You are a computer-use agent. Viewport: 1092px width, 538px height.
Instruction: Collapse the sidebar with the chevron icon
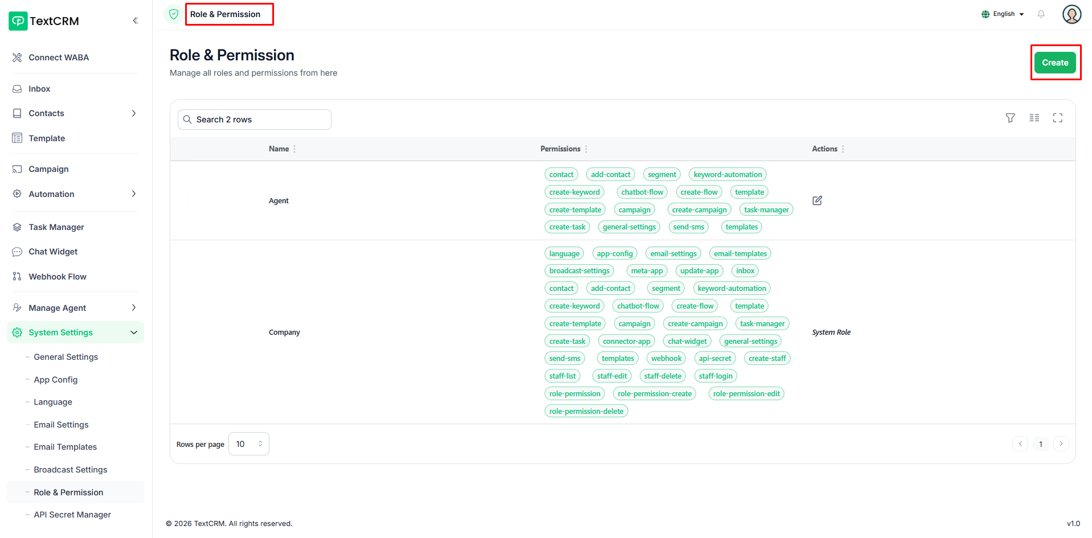pos(135,21)
